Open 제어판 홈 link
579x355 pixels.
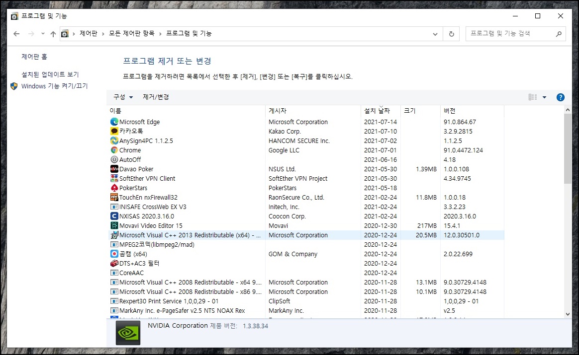pos(34,57)
